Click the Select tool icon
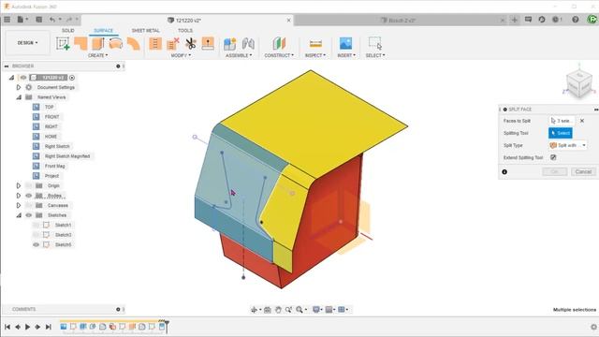Screen dimensions: 599x337 [x=375, y=44]
